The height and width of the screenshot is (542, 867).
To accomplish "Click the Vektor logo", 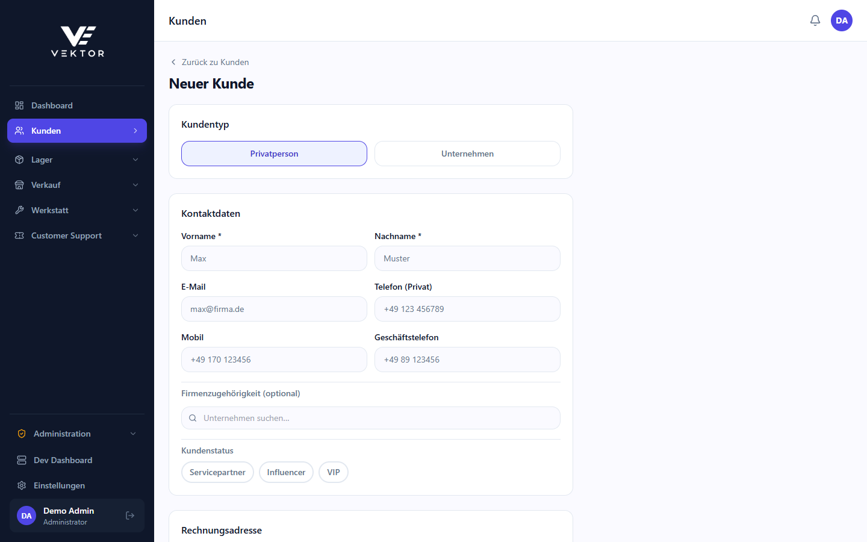I will tap(77, 42).
